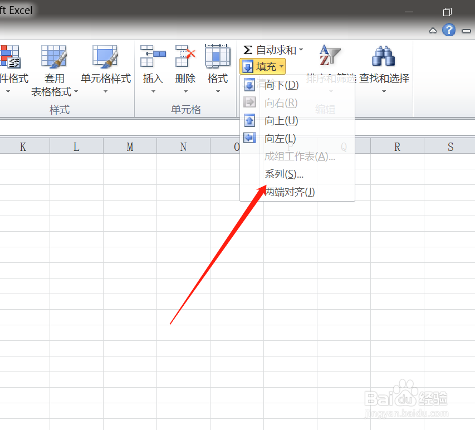Click the Fill Left arrow icon in the menu
The height and width of the screenshot is (430, 475).
249,138
